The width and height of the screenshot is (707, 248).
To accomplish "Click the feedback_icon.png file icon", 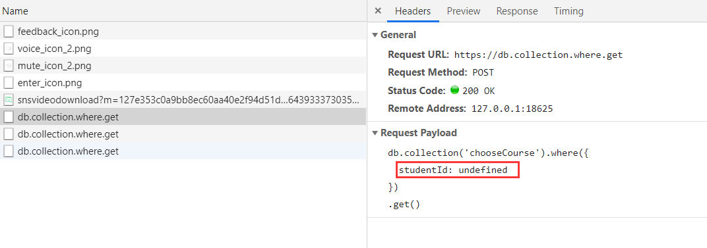I will [x=8, y=32].
